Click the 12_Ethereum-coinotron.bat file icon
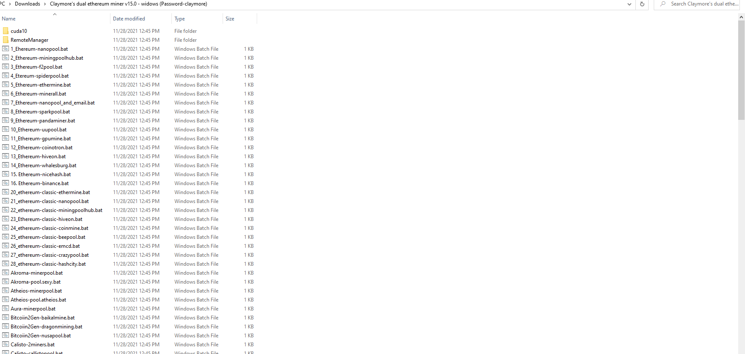745x354 pixels. (6, 147)
